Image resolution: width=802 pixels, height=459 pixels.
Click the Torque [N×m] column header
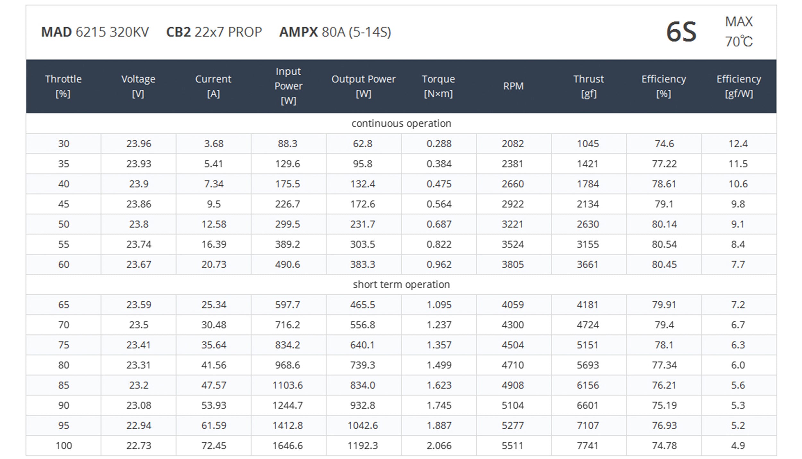[438, 86]
